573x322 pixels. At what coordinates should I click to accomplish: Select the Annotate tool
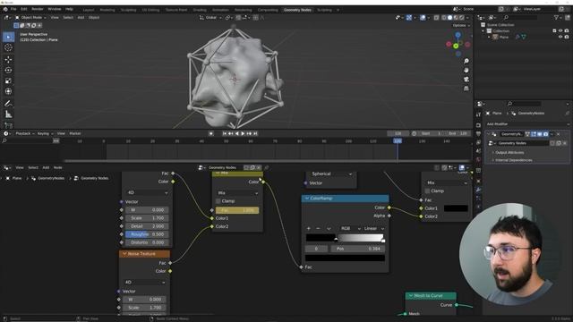(8, 104)
